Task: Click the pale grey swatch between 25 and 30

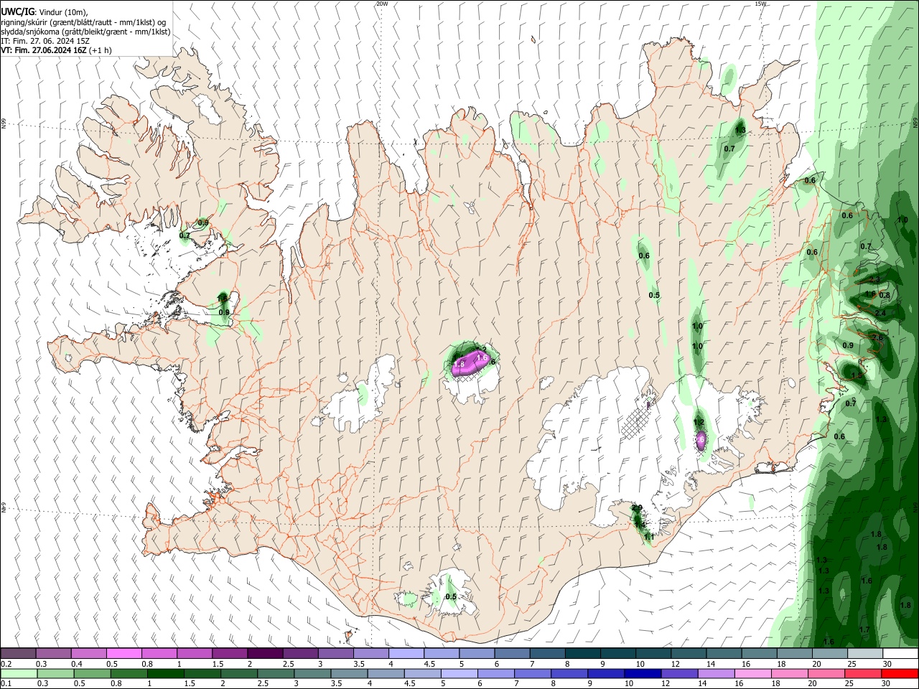Action: click(x=866, y=653)
